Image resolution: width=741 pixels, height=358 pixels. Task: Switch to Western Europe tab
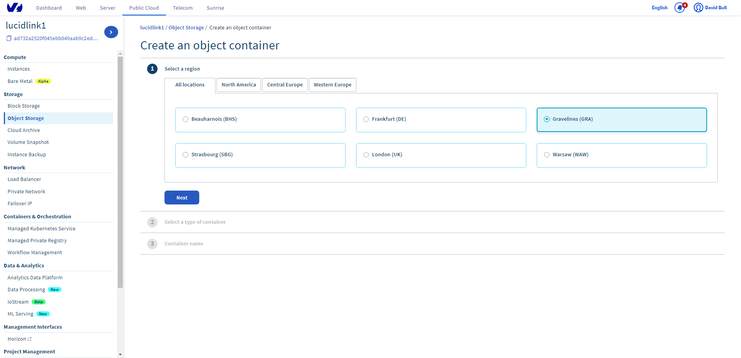(x=332, y=85)
